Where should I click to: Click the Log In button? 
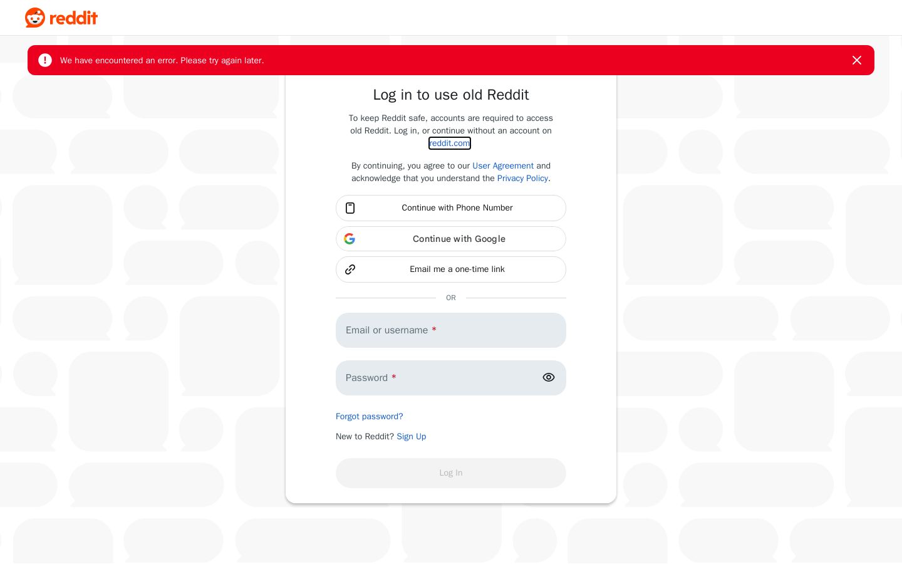coord(451,473)
